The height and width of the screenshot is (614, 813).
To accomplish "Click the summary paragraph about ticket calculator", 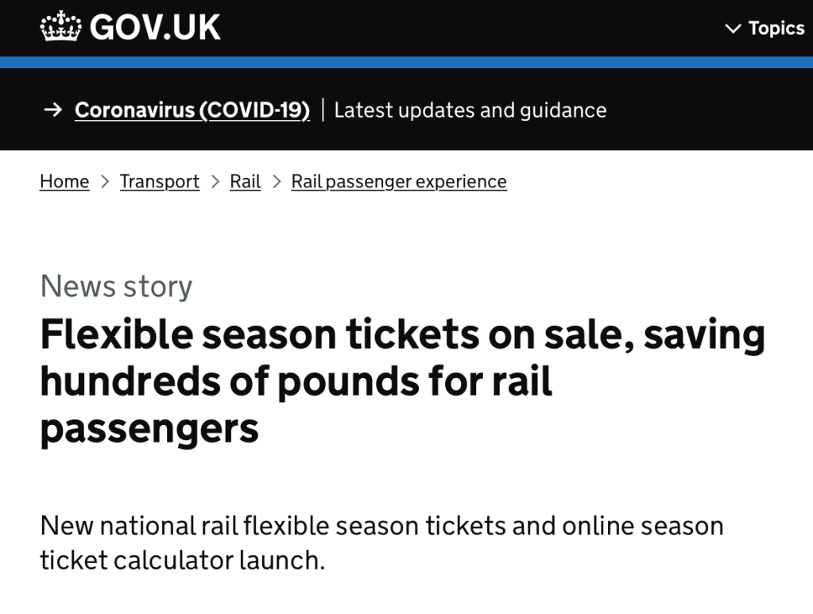I will pos(381,543).
